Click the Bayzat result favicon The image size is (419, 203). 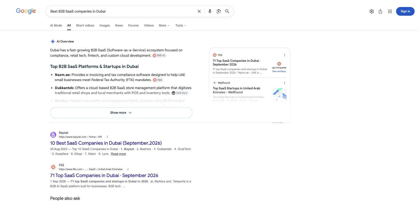(x=53, y=135)
